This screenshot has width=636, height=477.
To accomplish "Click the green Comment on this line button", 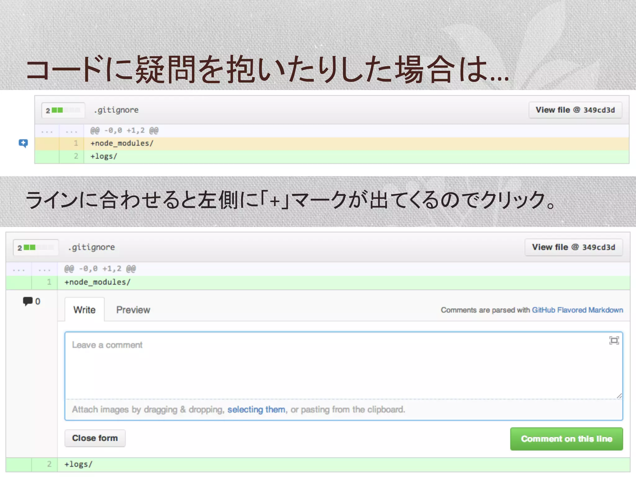I will point(566,439).
